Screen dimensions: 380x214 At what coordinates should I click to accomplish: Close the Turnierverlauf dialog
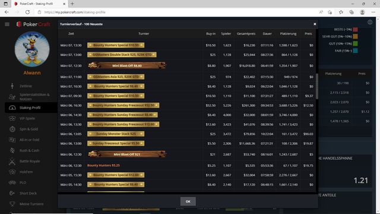click(x=315, y=24)
